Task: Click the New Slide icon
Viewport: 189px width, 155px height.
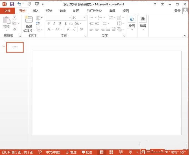Action: [29, 19]
